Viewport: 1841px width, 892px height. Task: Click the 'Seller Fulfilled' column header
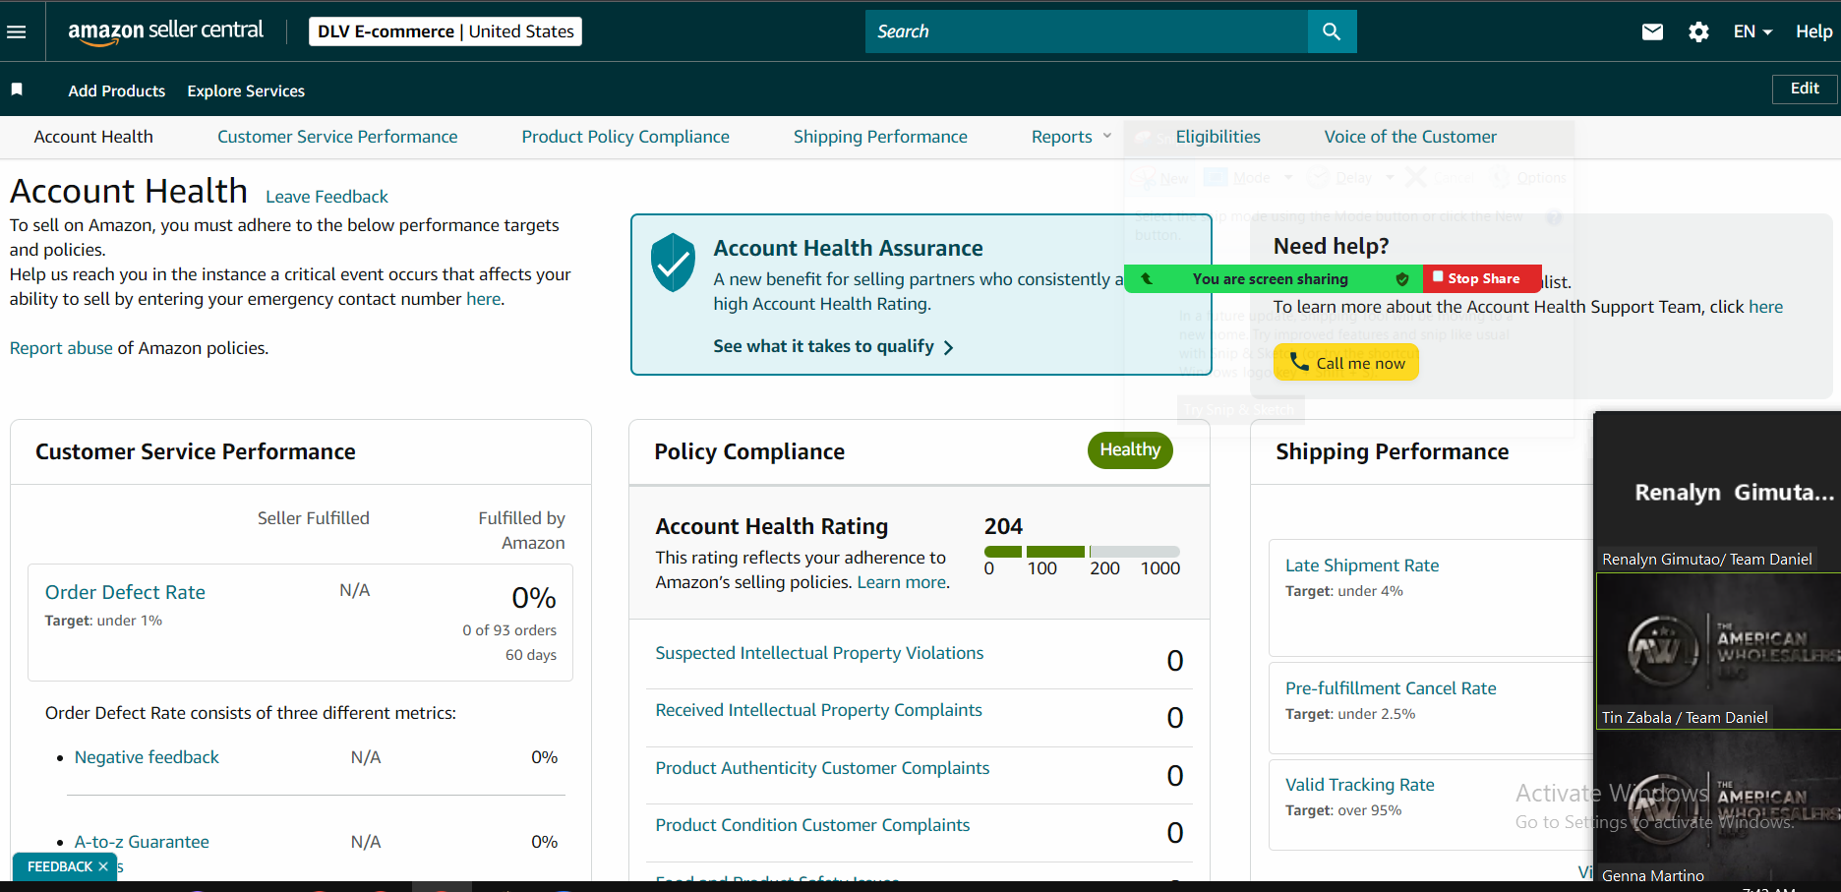(x=314, y=518)
